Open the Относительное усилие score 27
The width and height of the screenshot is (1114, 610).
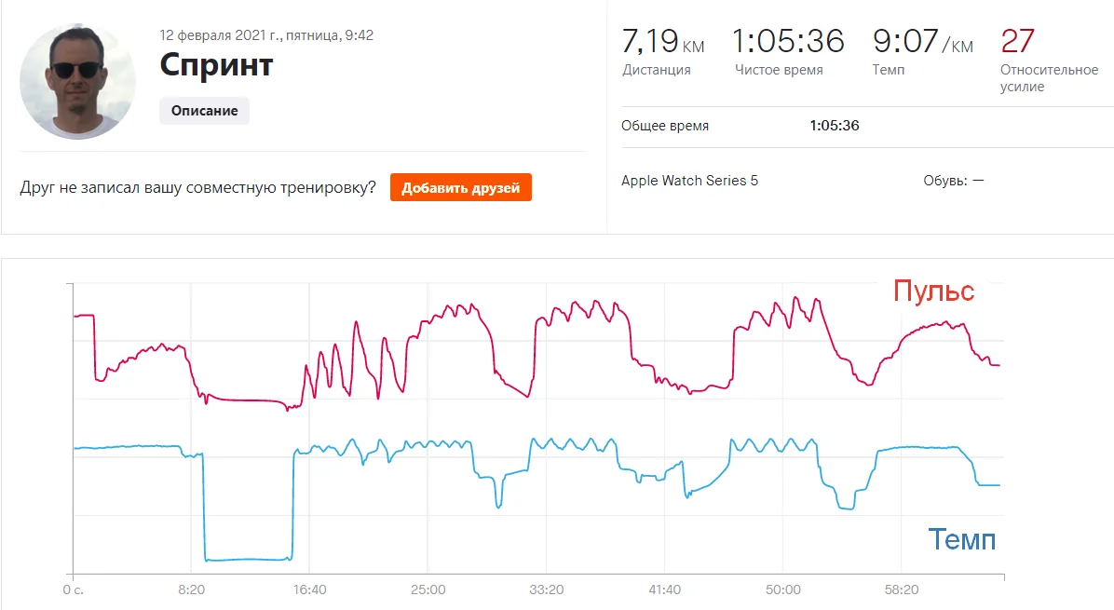(x=1017, y=42)
